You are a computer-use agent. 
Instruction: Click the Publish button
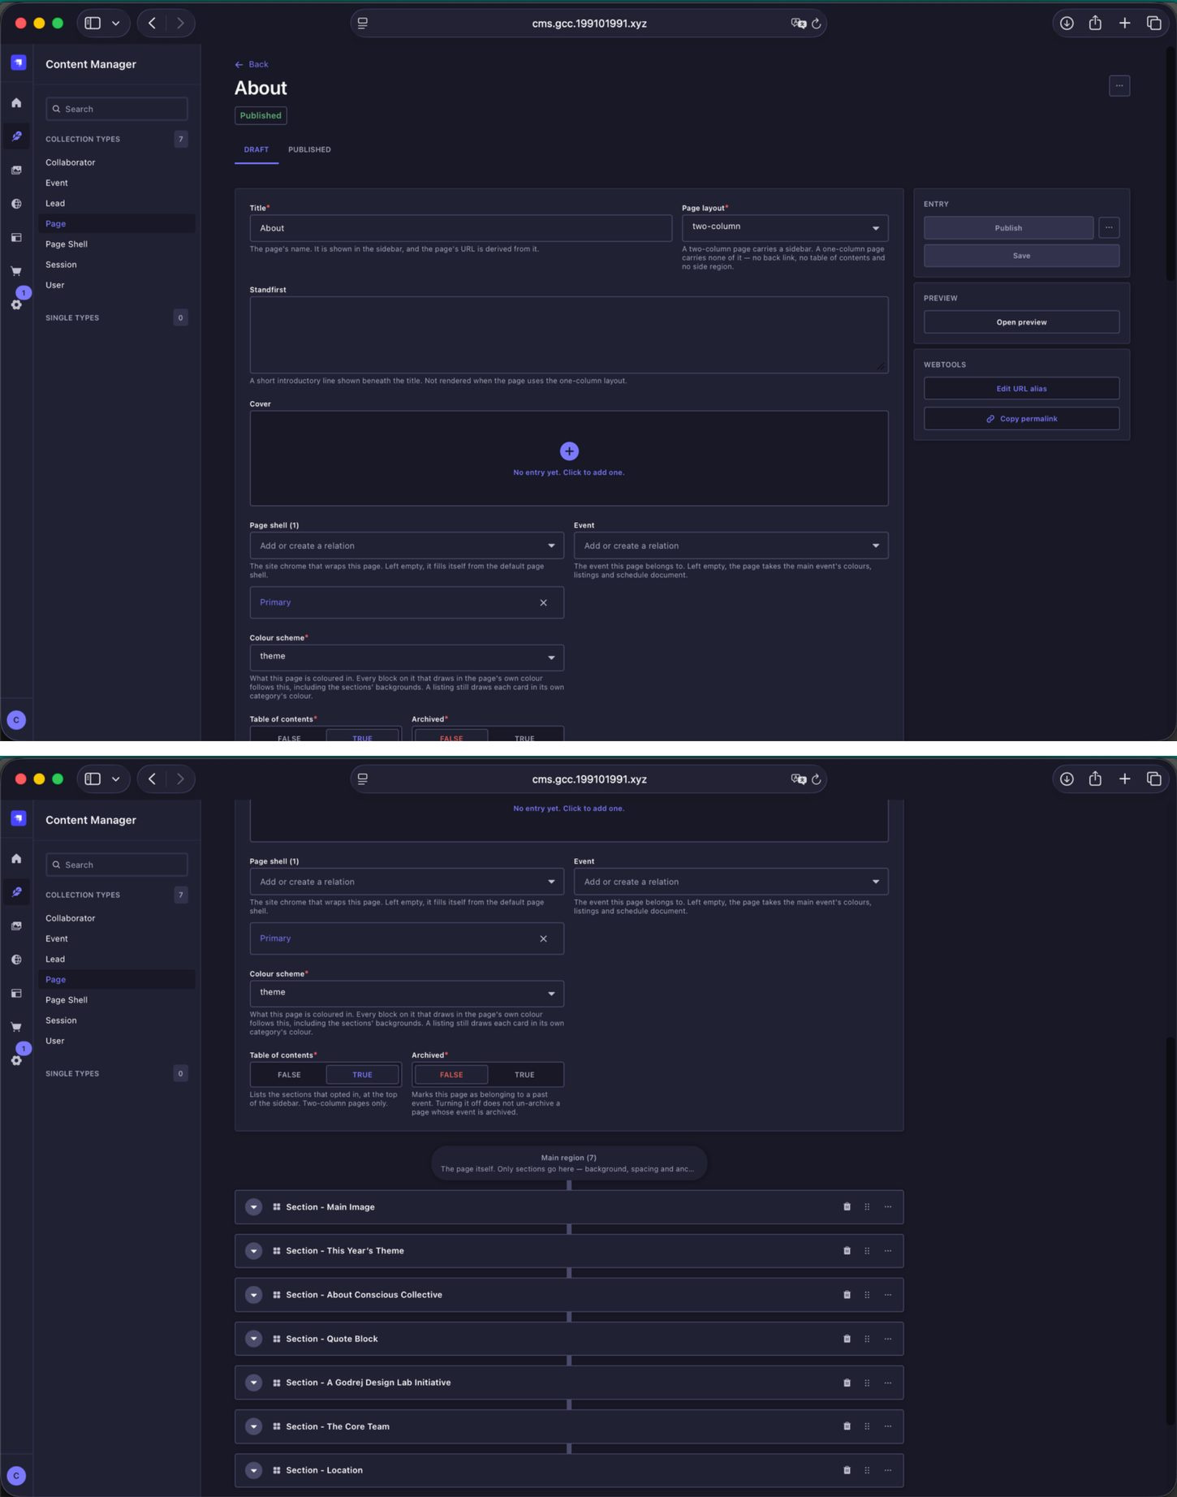click(1008, 228)
